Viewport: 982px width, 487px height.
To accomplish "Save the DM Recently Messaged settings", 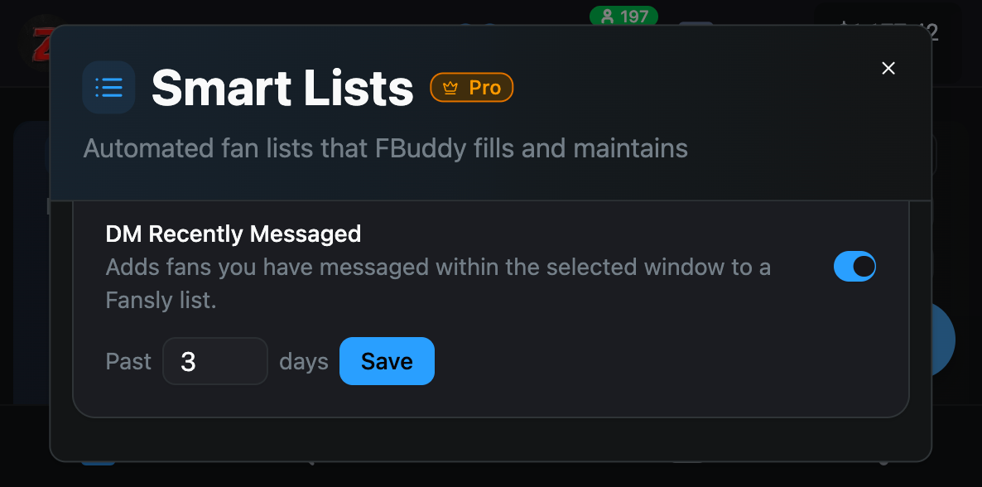I will (x=387, y=361).
